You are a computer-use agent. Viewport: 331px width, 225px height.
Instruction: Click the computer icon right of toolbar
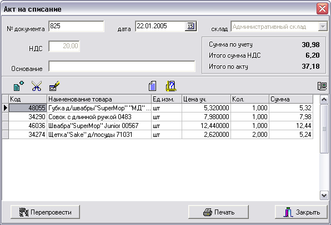pos(322,86)
